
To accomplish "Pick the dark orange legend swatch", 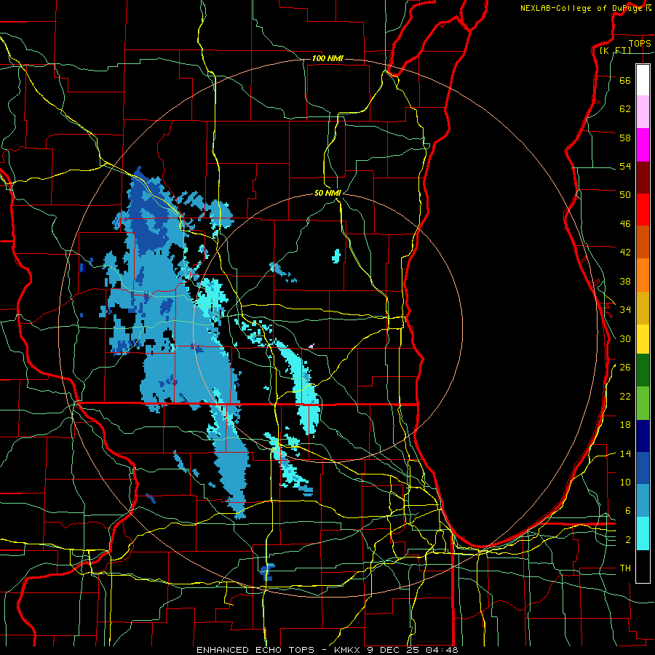I will pyautogui.click(x=643, y=242).
